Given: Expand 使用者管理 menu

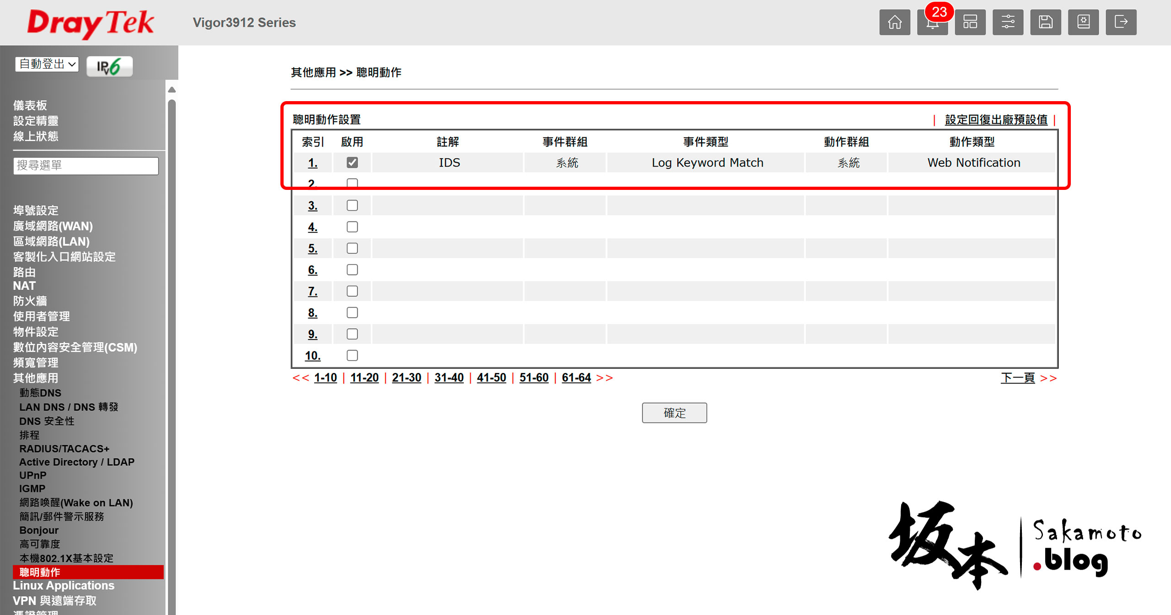Looking at the screenshot, I should 42,317.
